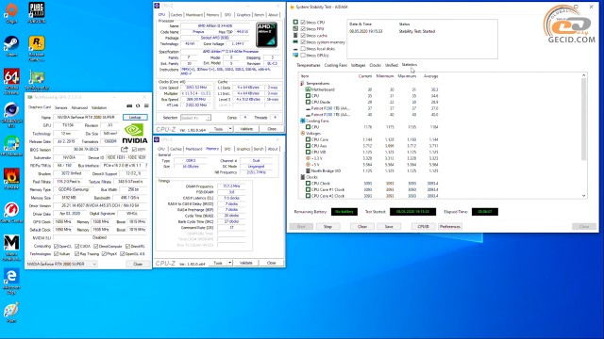This screenshot has width=604, height=339.
Task: Open the TechPowerUp GPU-Z desktop shortcut
Action: coord(37,80)
